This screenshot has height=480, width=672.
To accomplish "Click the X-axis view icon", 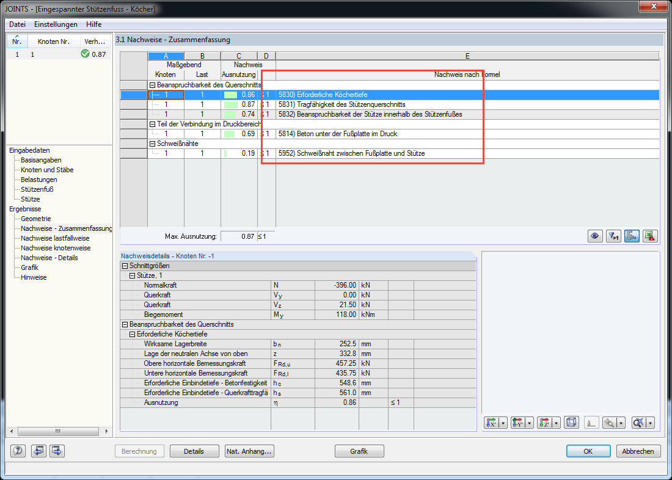I will [x=491, y=423].
